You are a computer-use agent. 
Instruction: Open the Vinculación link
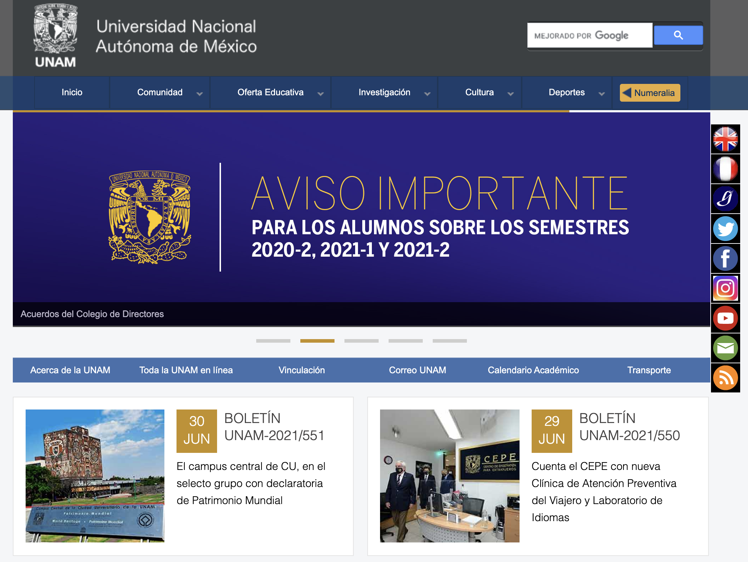(302, 370)
